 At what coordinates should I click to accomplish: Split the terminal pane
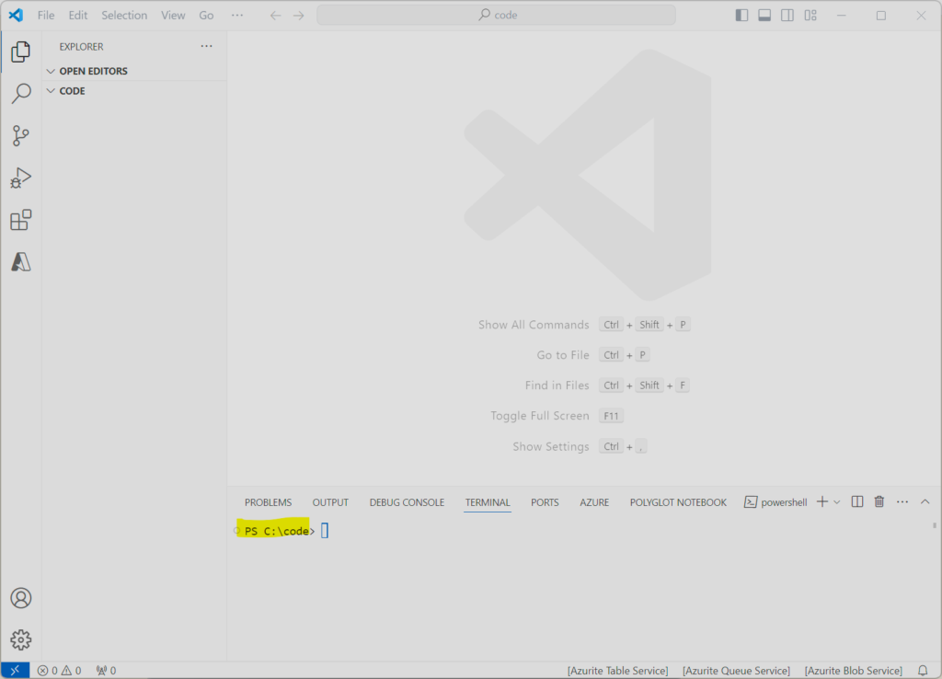point(857,501)
